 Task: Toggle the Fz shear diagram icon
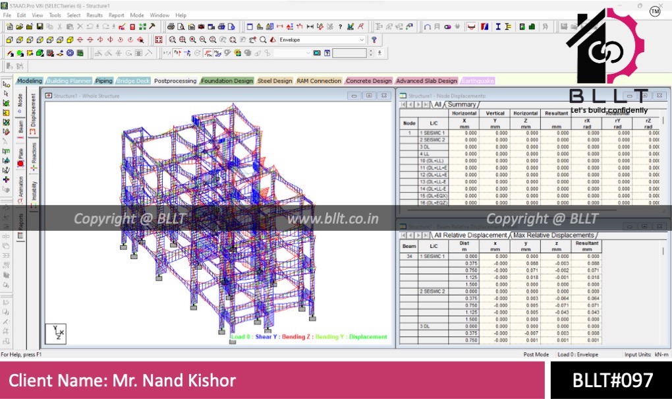click(x=187, y=53)
